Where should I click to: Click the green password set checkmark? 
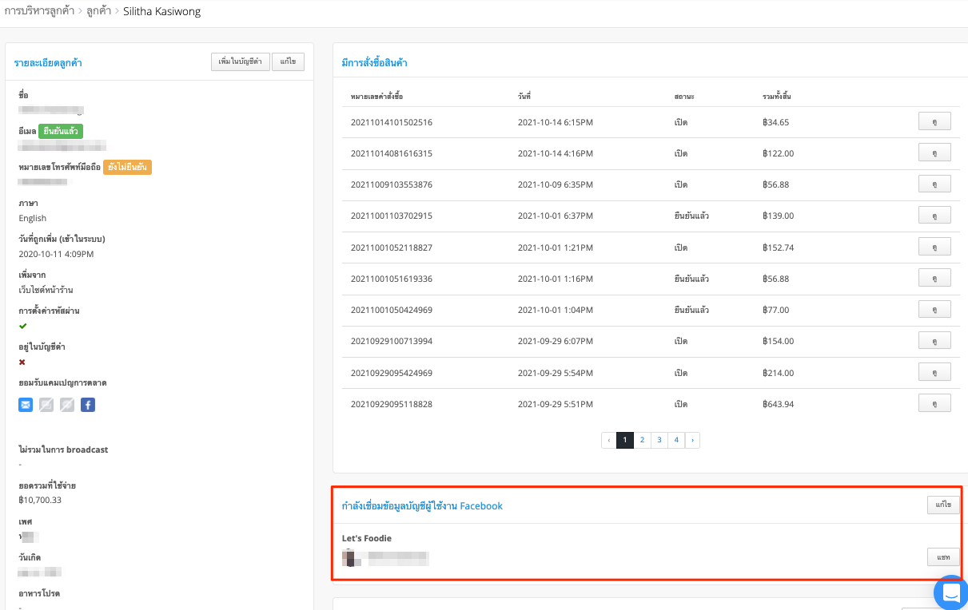[x=23, y=326]
